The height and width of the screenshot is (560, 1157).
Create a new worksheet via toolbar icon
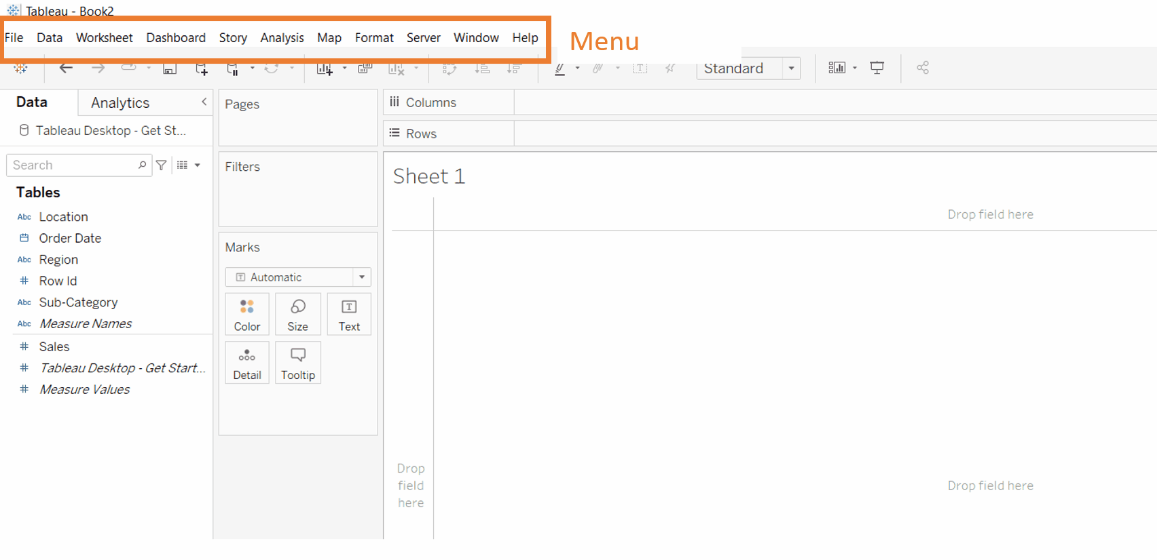pos(325,68)
